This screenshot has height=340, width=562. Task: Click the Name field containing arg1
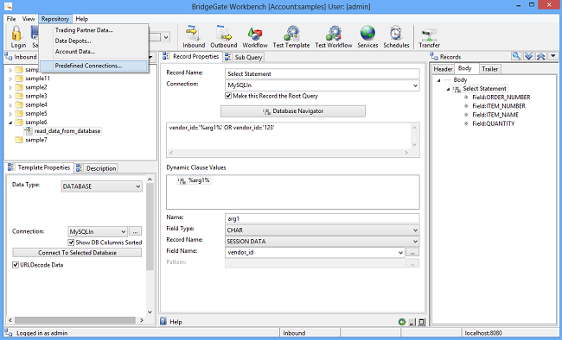tap(323, 218)
